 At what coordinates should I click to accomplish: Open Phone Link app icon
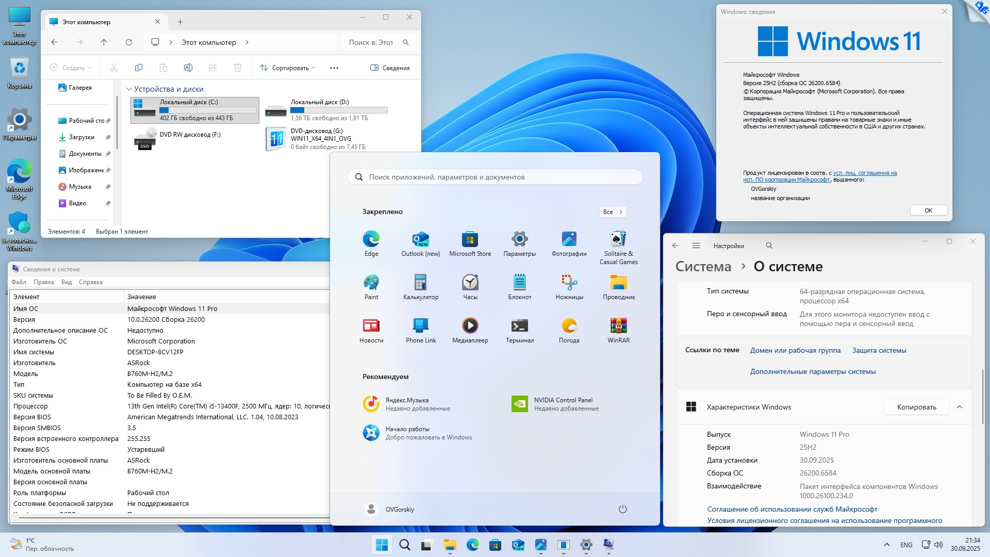[421, 330]
